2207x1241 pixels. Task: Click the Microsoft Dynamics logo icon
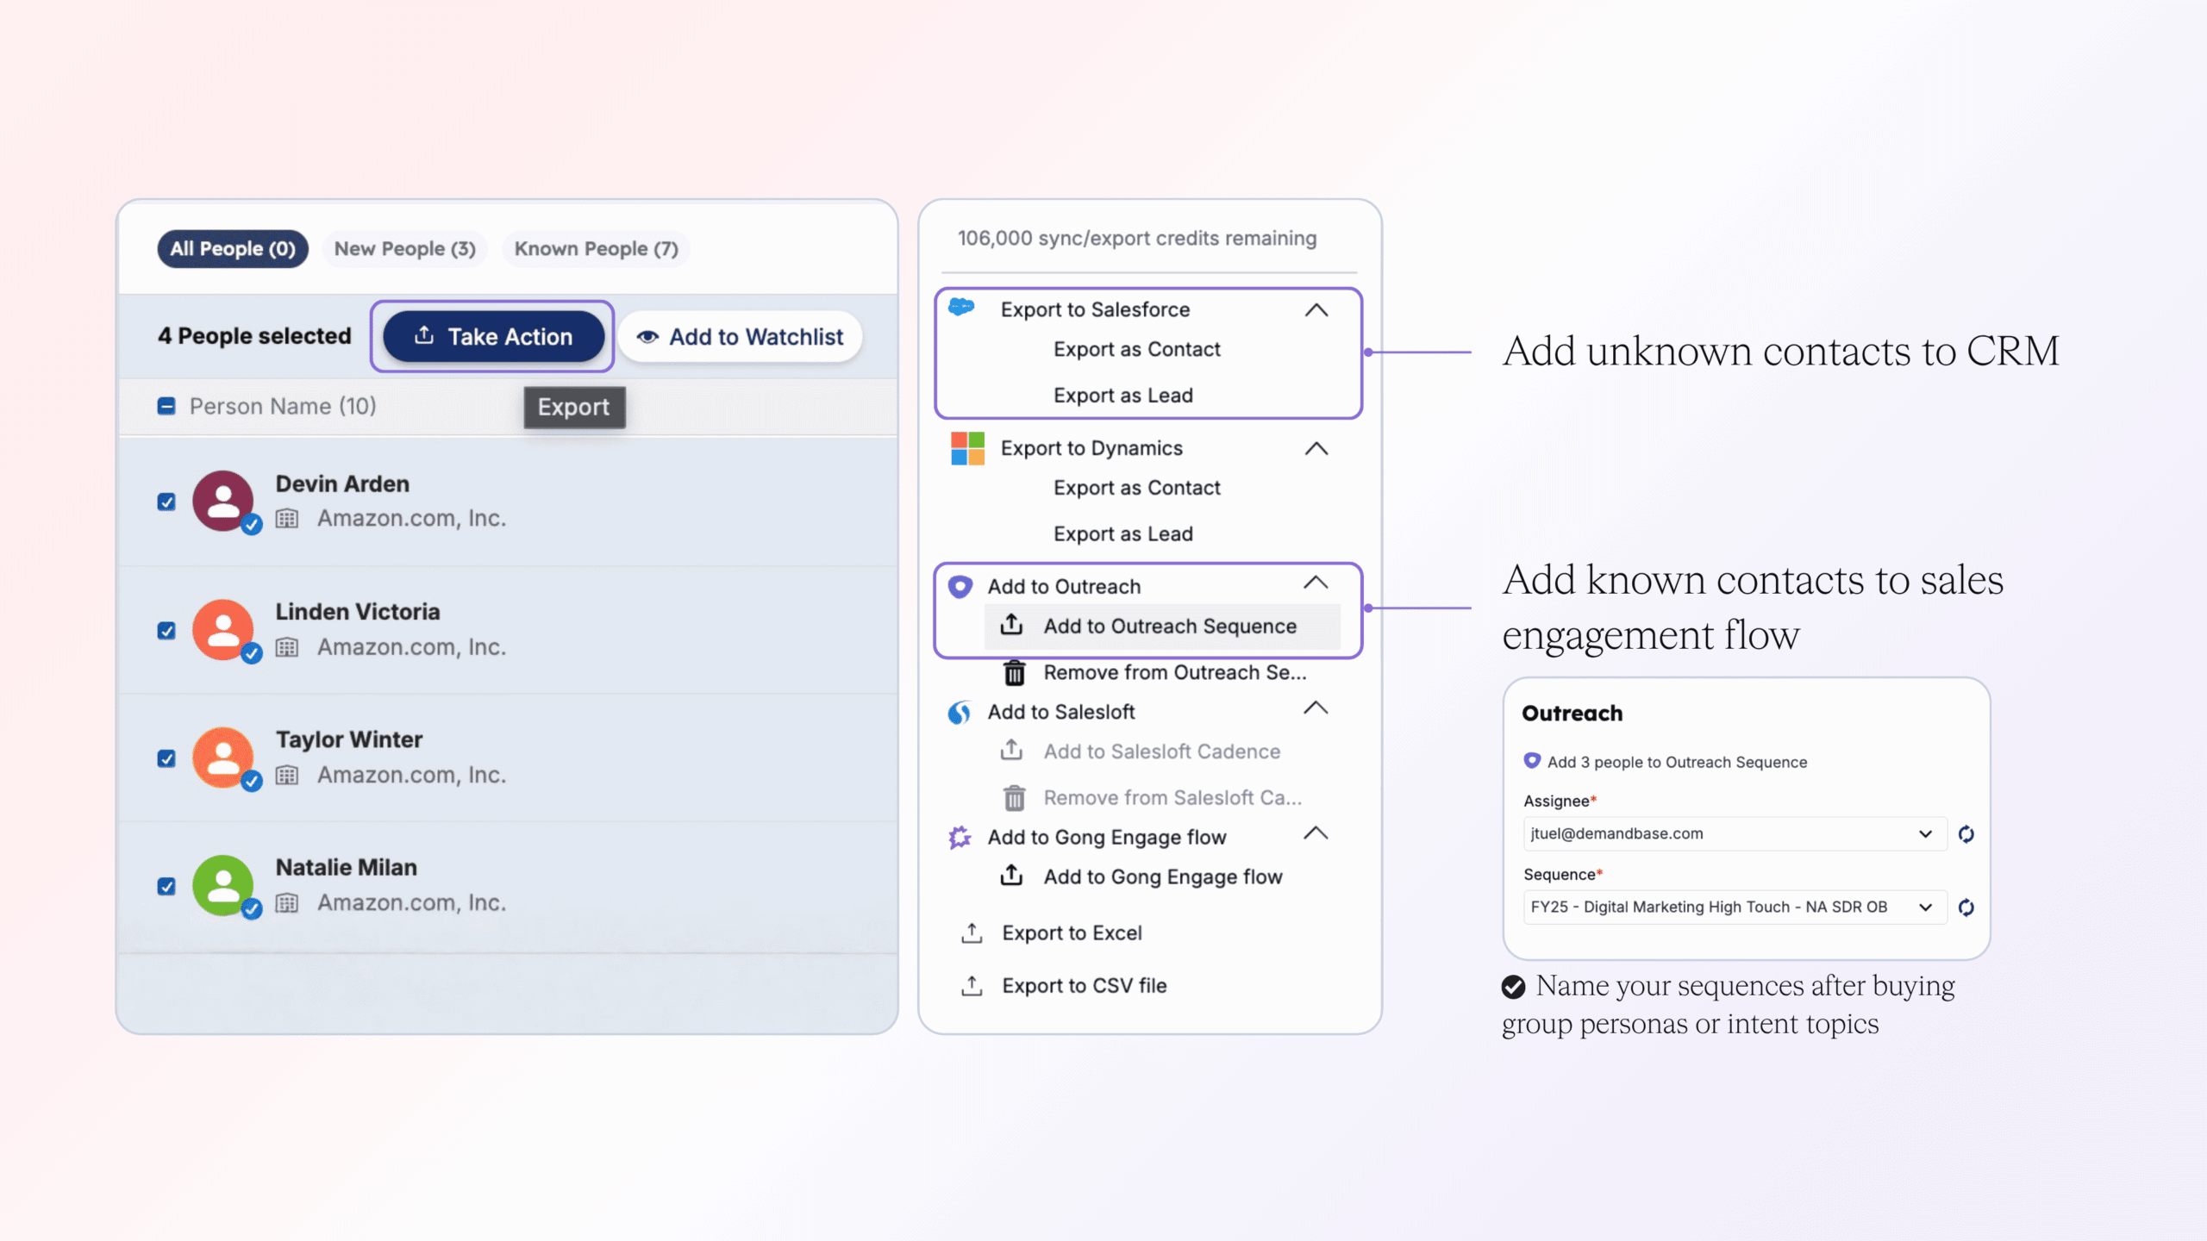967,448
